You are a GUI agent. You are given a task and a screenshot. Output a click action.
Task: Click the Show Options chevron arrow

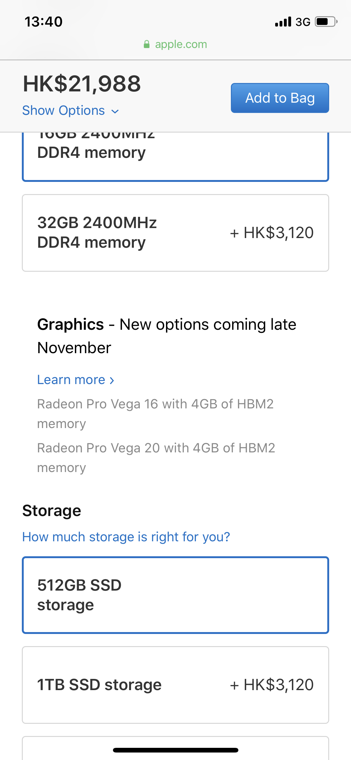(x=115, y=111)
